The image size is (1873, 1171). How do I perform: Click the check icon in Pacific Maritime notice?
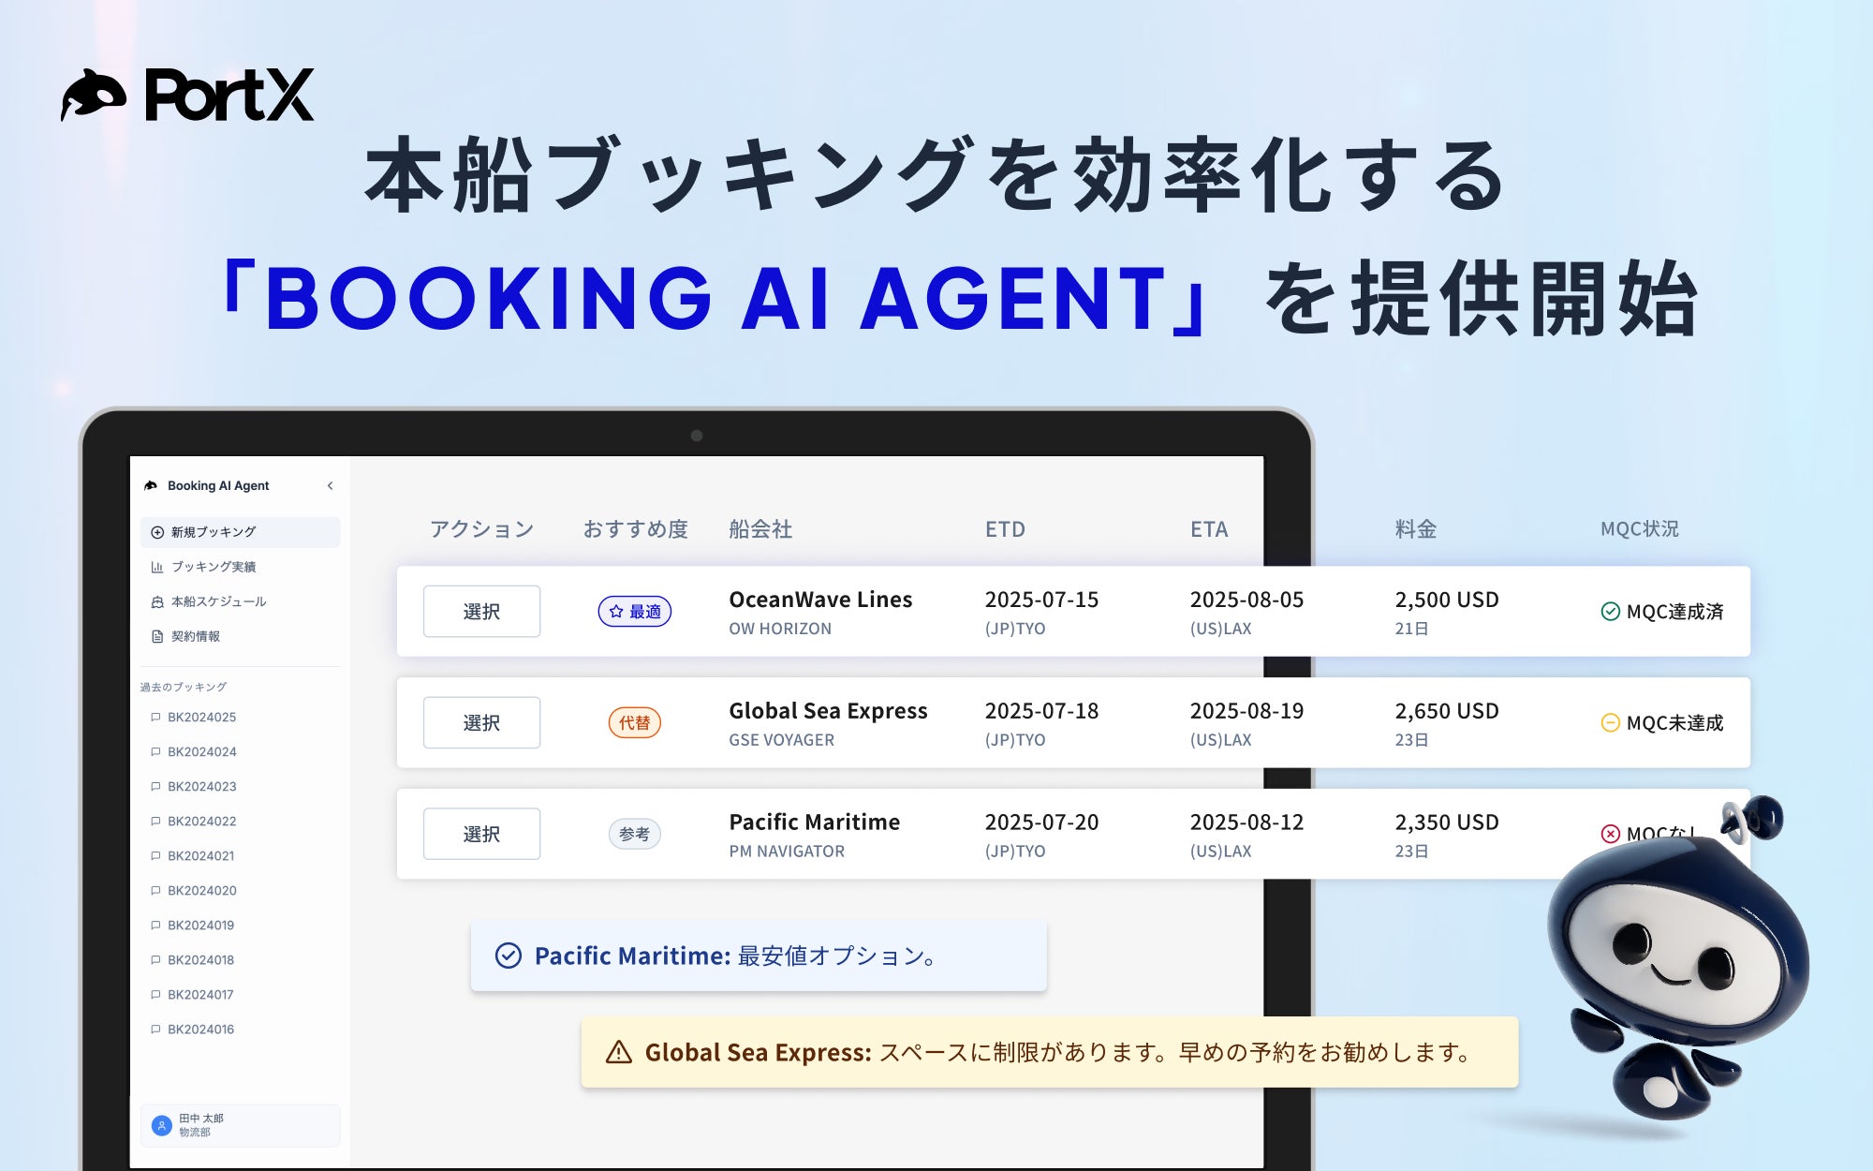click(508, 956)
